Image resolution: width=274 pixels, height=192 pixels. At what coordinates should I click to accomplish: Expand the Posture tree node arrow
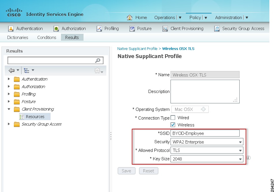pyautogui.click(x=9, y=101)
